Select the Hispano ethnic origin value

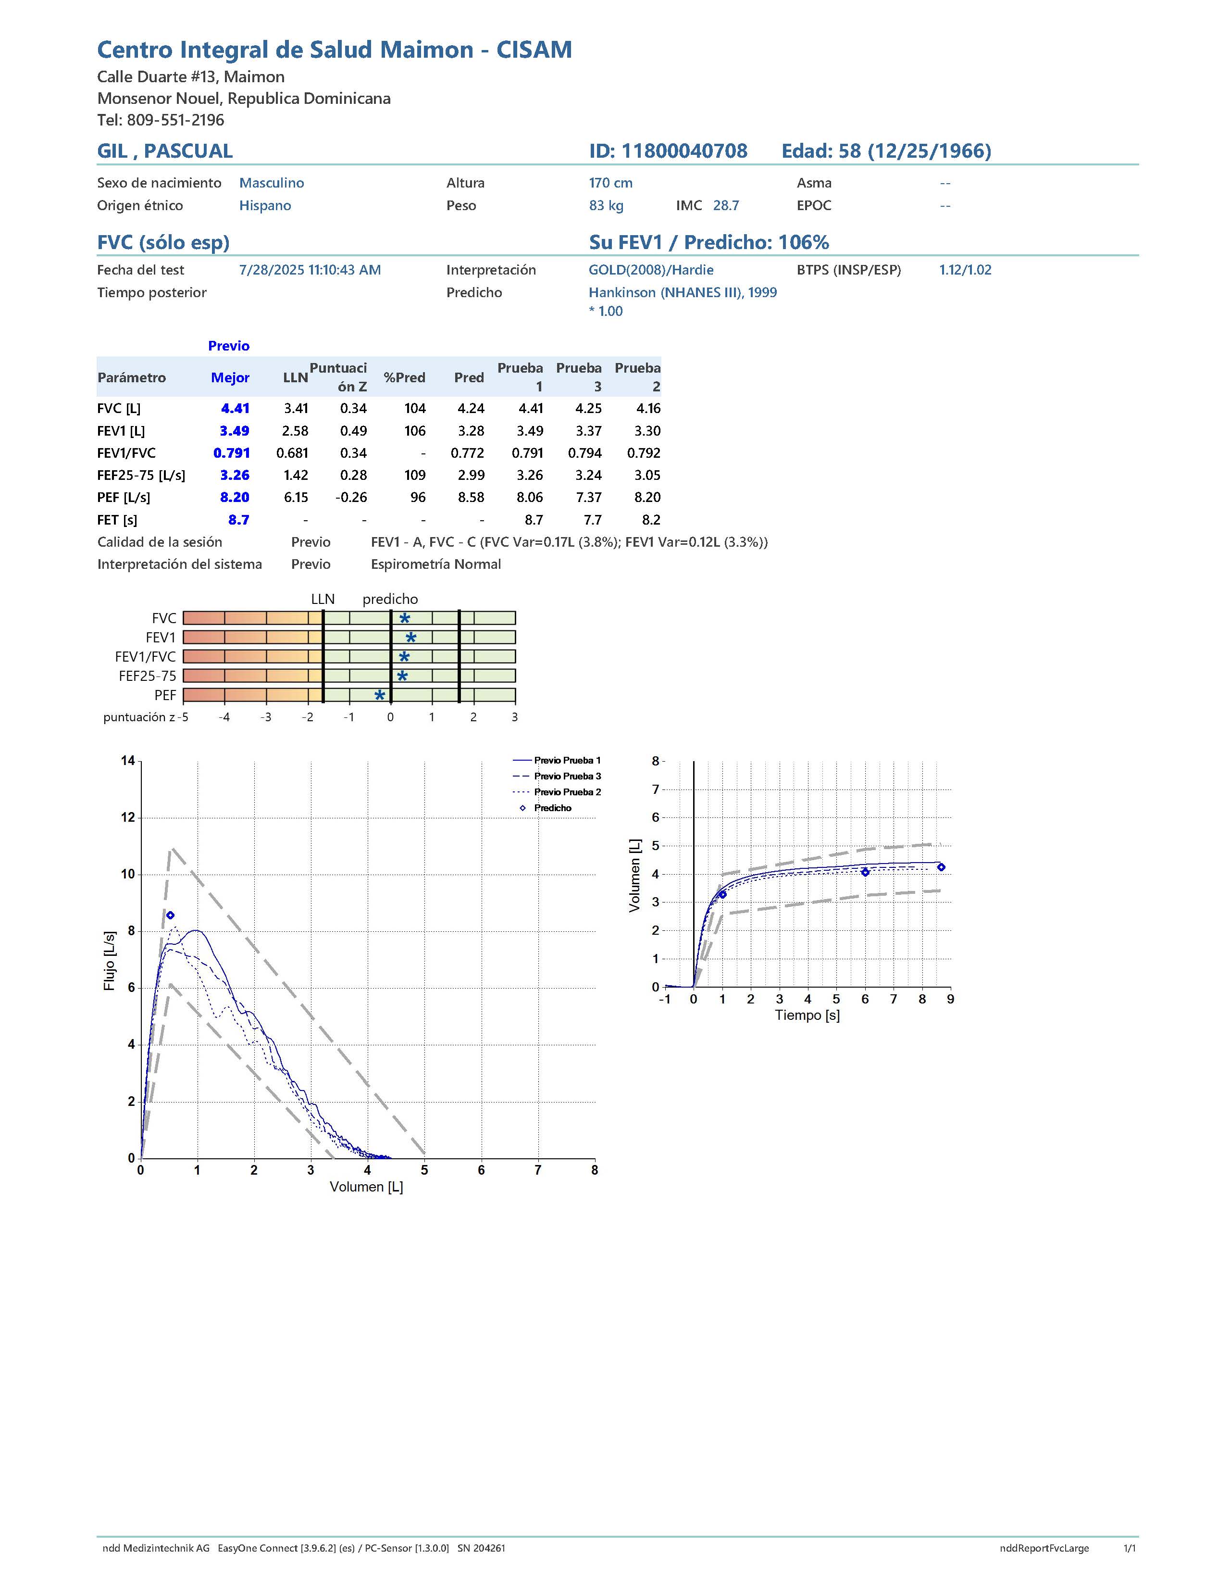[x=265, y=206]
